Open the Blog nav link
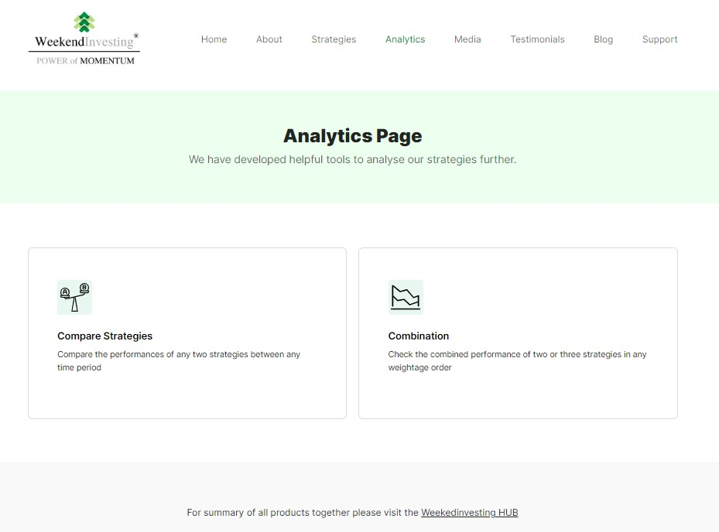The width and height of the screenshot is (719, 532). (x=604, y=39)
